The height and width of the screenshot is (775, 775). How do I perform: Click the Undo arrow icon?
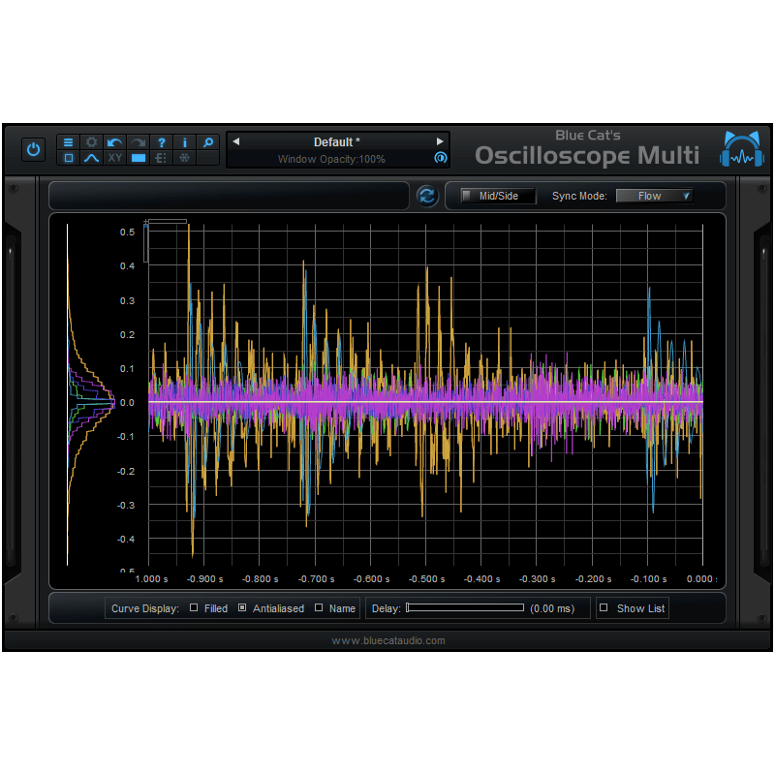pyautogui.click(x=114, y=142)
